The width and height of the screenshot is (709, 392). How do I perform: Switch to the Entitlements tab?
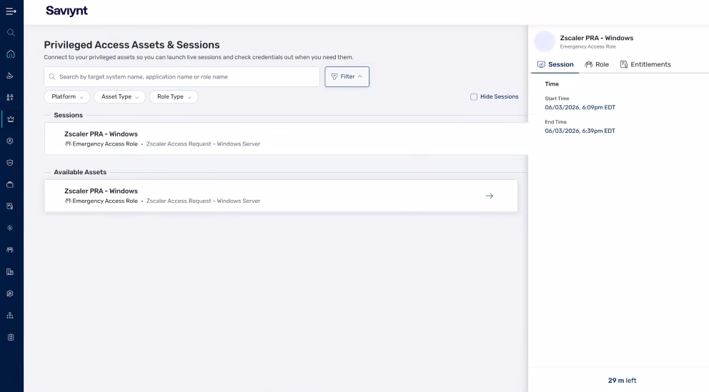645,64
